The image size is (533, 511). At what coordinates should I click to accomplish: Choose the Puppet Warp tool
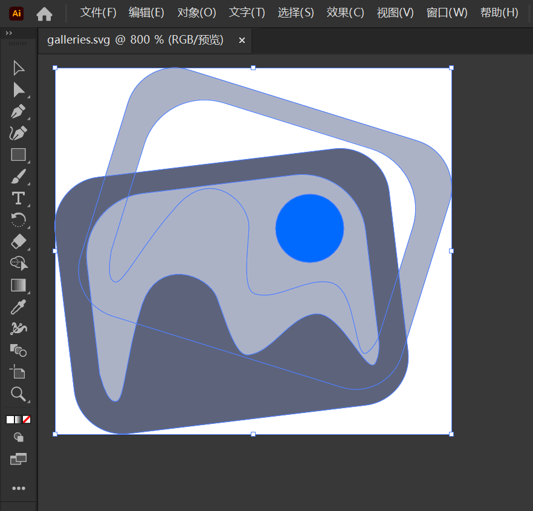[18, 328]
